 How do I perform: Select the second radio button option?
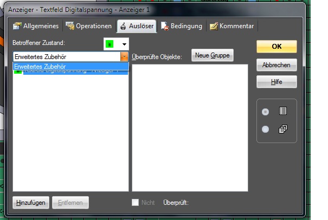[x=265, y=129]
